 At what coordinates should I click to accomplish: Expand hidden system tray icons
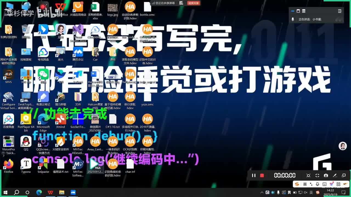pyautogui.click(x=262, y=193)
